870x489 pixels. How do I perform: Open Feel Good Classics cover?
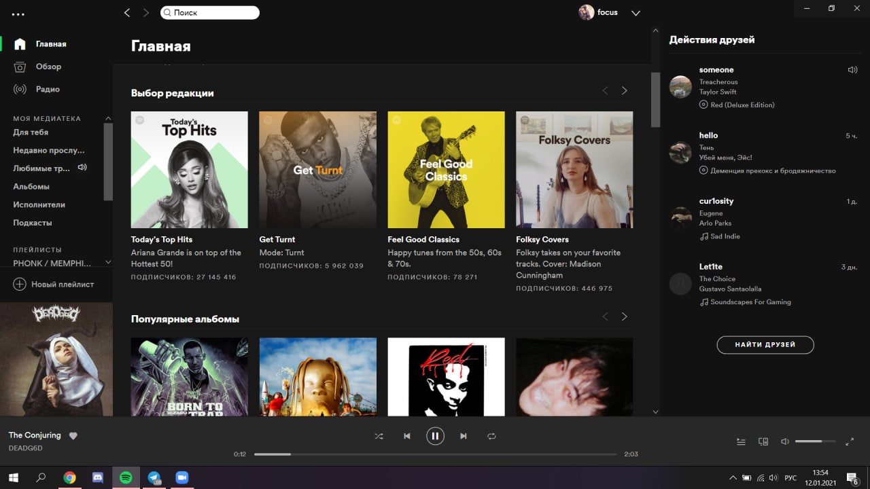point(447,170)
